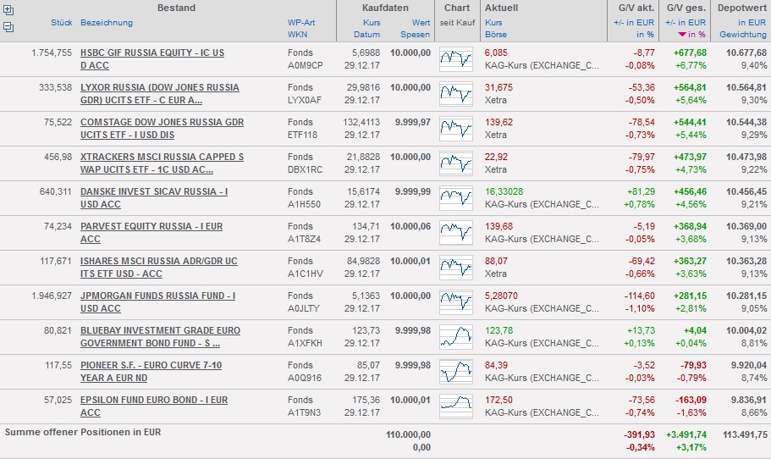The image size is (771, 459).
Task: Click total depot value 113.491,75
Action: (745, 435)
